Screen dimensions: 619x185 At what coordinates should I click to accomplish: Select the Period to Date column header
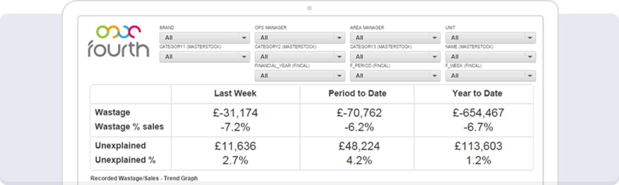(x=357, y=94)
